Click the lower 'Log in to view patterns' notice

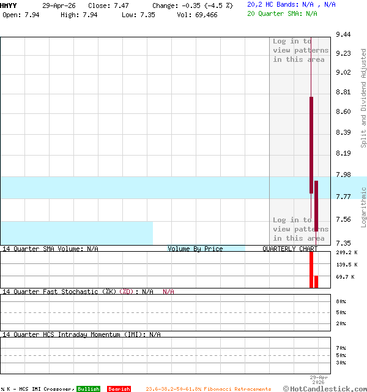(x=300, y=229)
